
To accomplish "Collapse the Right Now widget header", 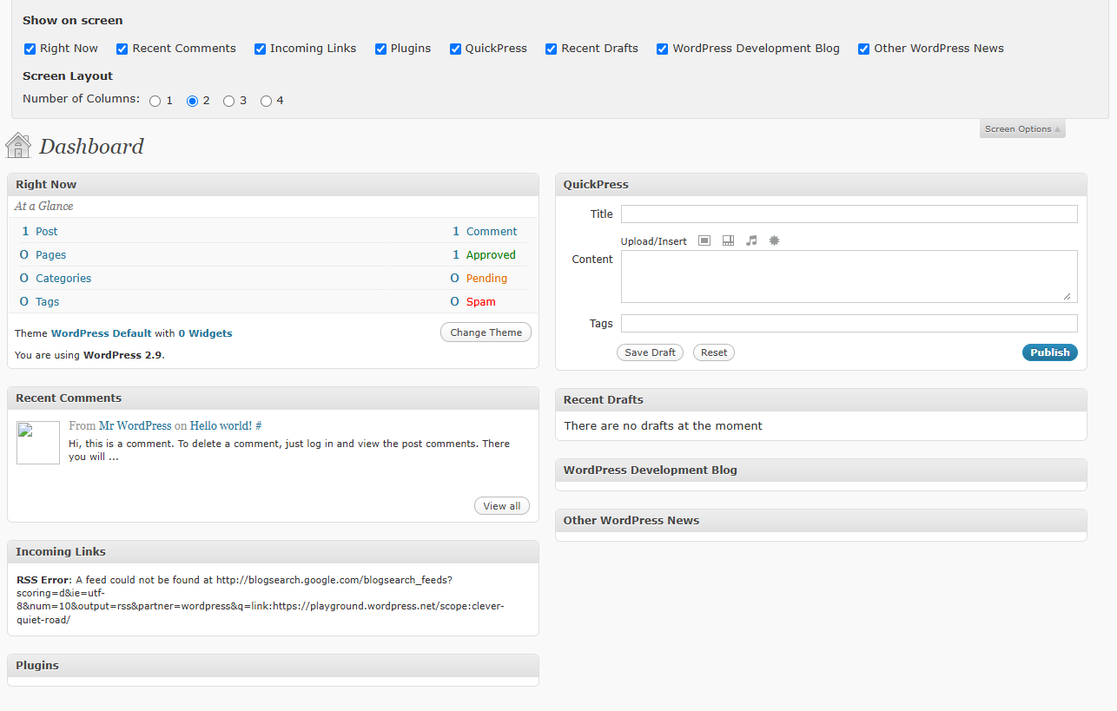I will coord(273,184).
